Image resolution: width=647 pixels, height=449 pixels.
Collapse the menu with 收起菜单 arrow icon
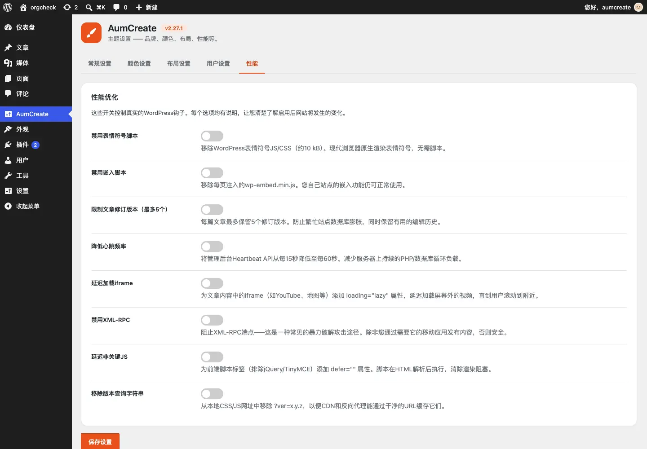pyautogui.click(x=8, y=206)
